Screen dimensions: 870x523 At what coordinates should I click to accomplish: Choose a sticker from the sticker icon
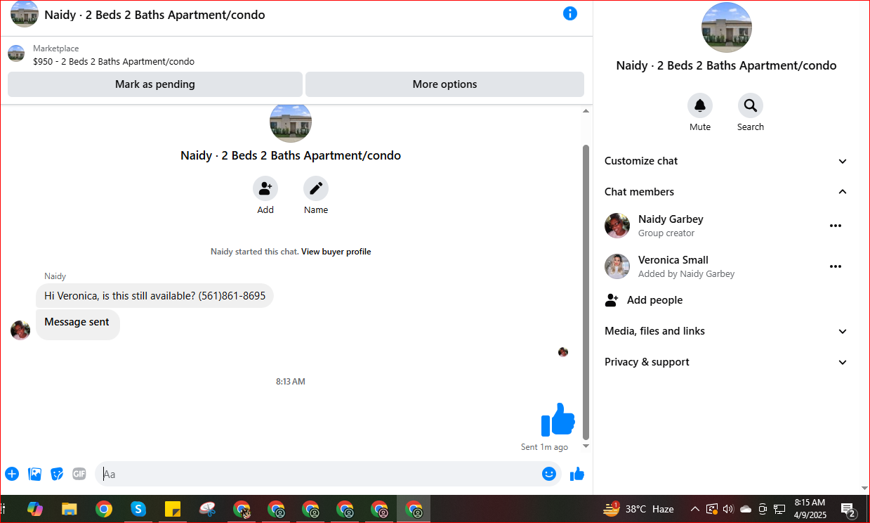point(57,474)
